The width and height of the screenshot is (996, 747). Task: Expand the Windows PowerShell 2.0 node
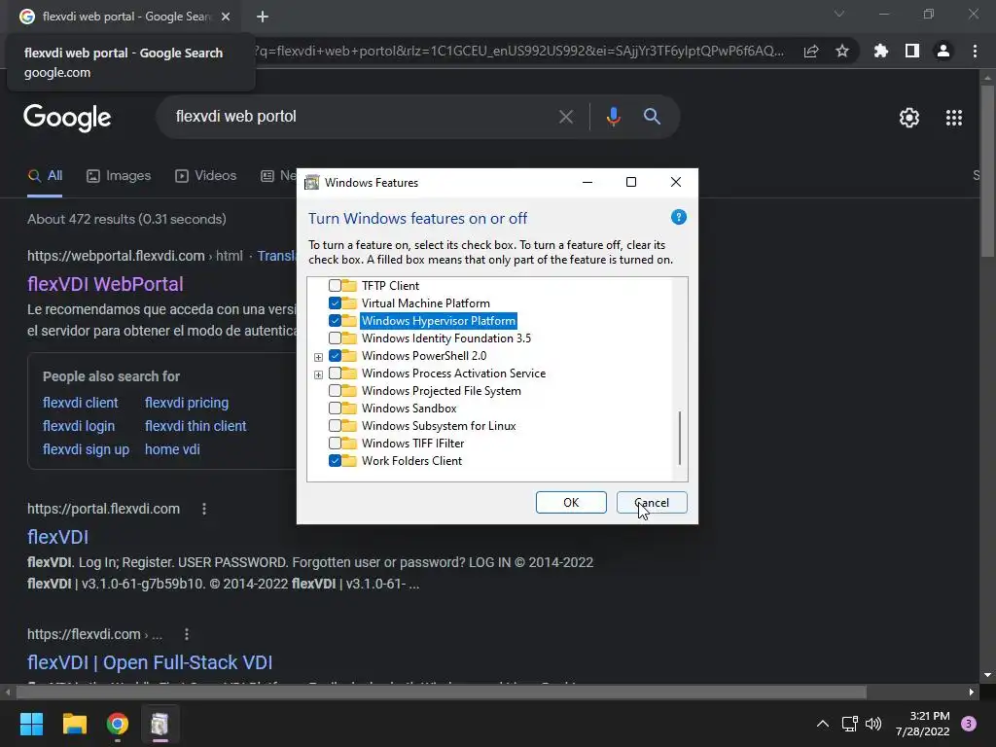[x=318, y=357]
